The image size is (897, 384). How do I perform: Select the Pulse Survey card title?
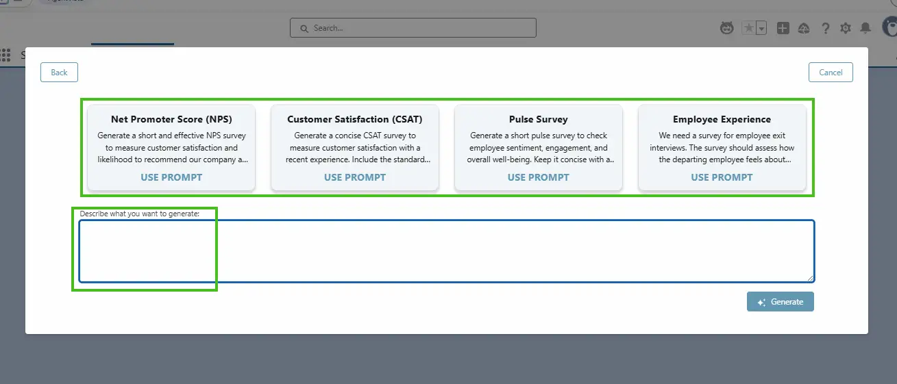point(538,119)
